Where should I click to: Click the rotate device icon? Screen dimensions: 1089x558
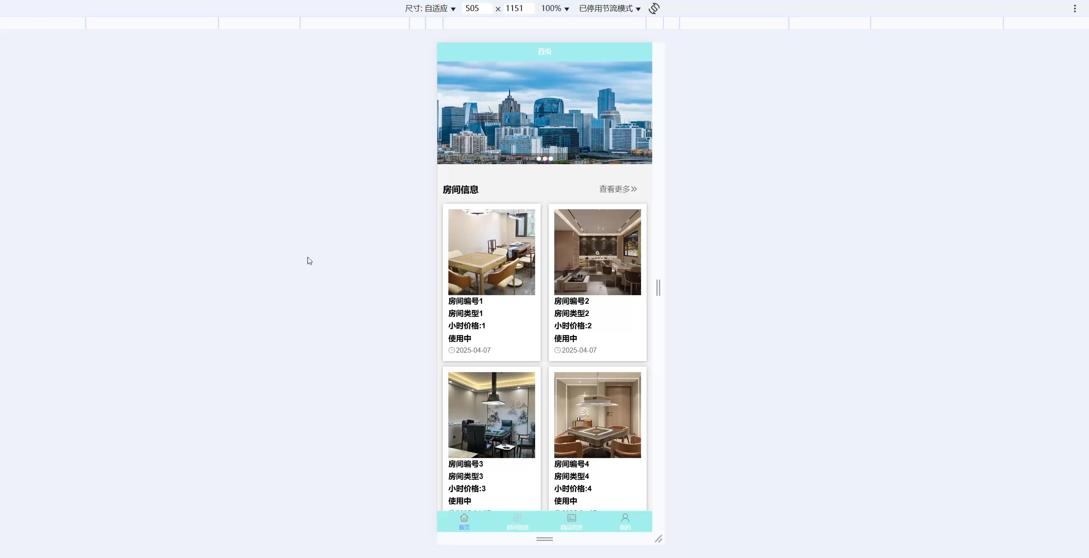(654, 9)
